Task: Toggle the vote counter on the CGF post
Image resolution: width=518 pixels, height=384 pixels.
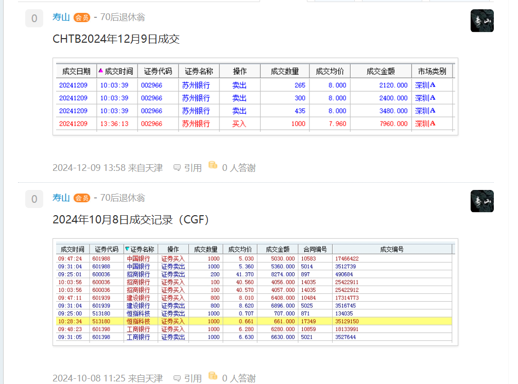Action: tap(34, 199)
